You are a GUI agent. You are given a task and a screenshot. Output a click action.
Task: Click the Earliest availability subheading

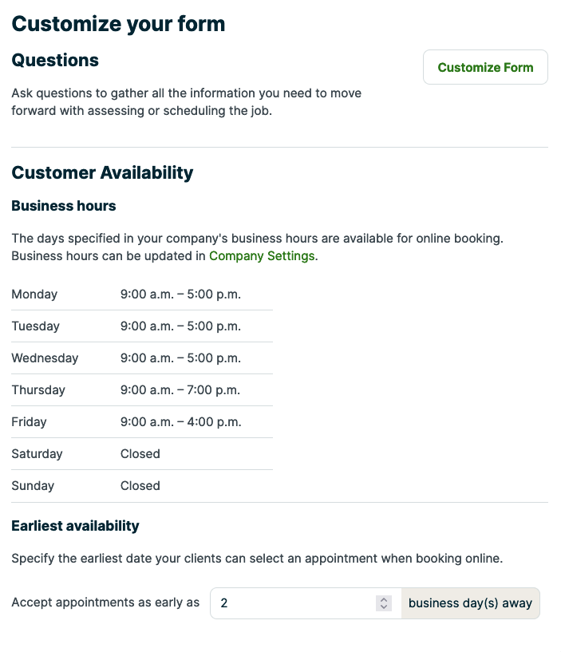coord(75,526)
